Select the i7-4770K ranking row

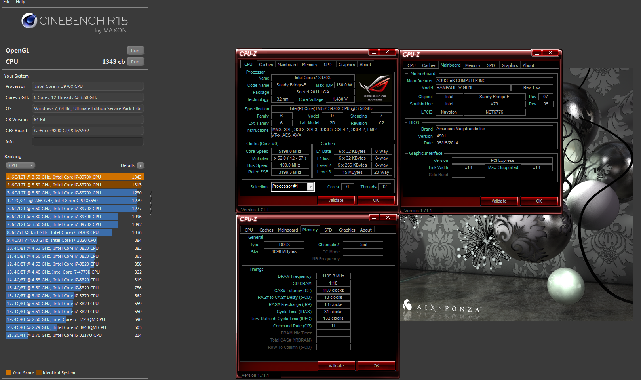[x=74, y=272]
